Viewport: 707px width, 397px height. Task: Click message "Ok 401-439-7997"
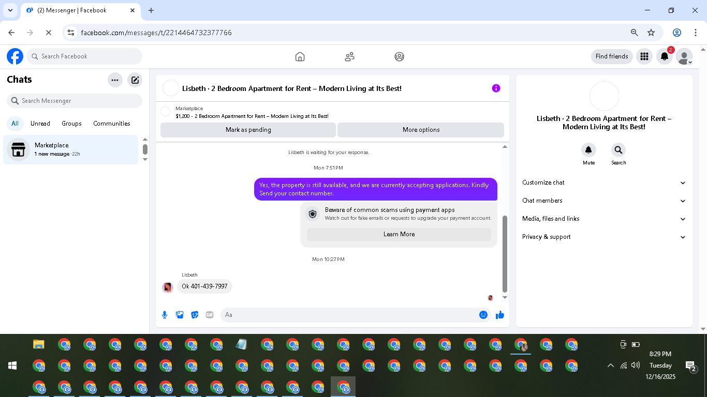[x=204, y=286]
